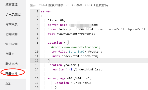Click the listen 80; line
This screenshot has height=90, width=148.
coord(57,20)
